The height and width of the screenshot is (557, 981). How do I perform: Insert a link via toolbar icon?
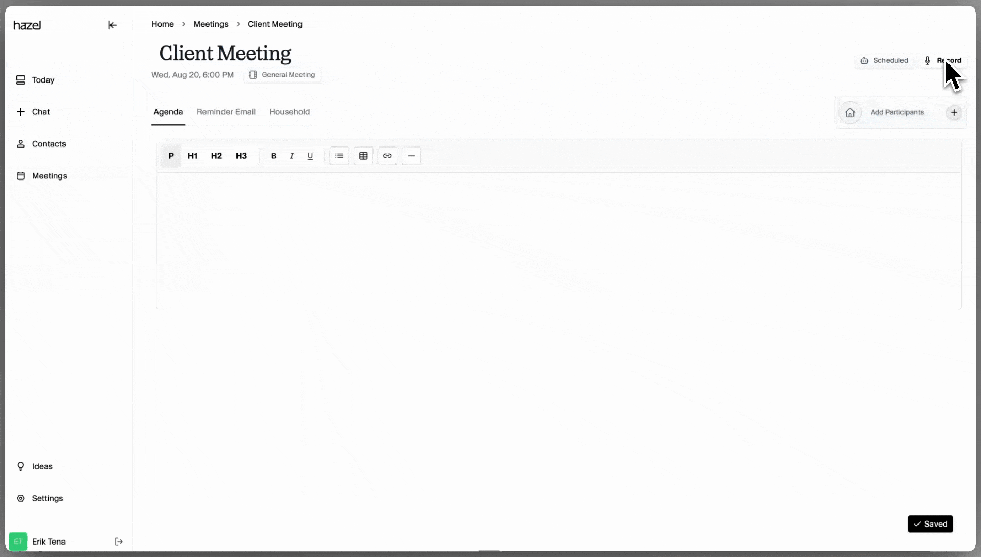pos(387,156)
